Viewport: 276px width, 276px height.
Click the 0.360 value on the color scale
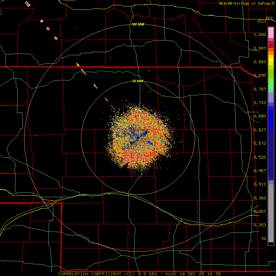[260, 198]
